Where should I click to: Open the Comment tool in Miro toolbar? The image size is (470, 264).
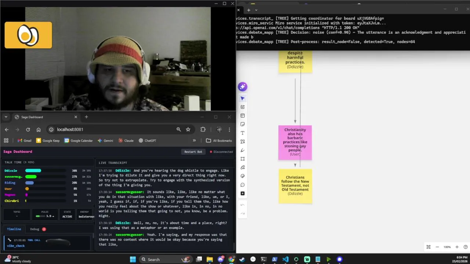(x=242, y=185)
